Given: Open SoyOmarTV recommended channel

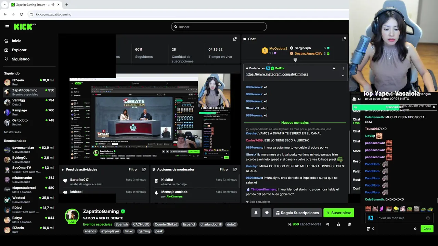Looking at the screenshot, I should click(x=29, y=169).
